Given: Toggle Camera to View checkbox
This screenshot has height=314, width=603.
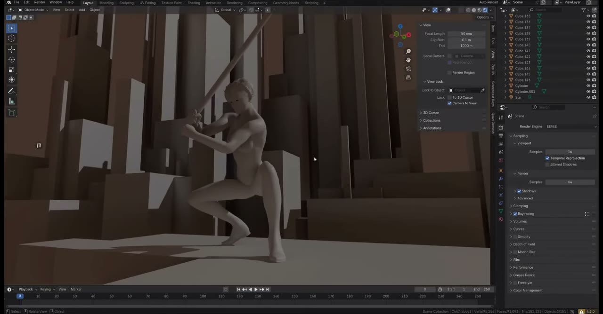Looking at the screenshot, I should coord(449,103).
